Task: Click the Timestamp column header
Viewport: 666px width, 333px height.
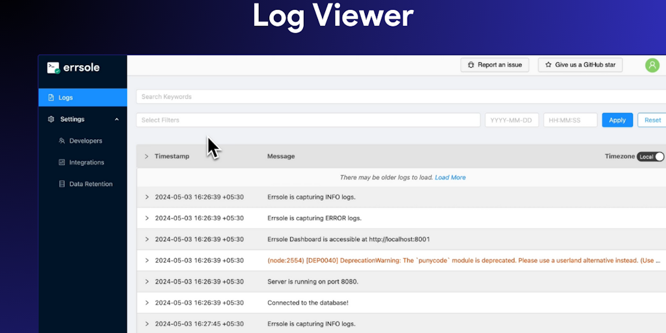Action: 172,156
